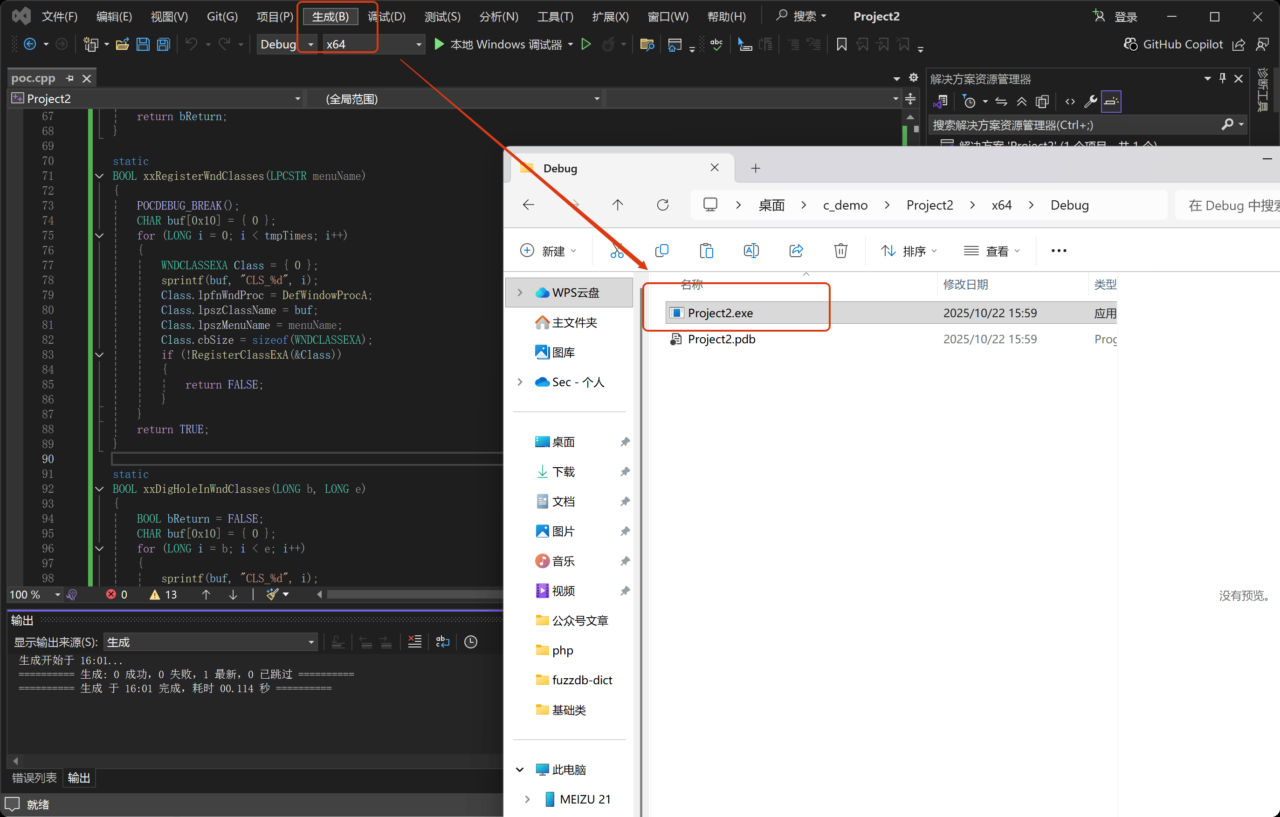The width and height of the screenshot is (1280, 817).
Task: Click the 'Sync with Active Document' icon
Action: pyautogui.click(x=1001, y=101)
